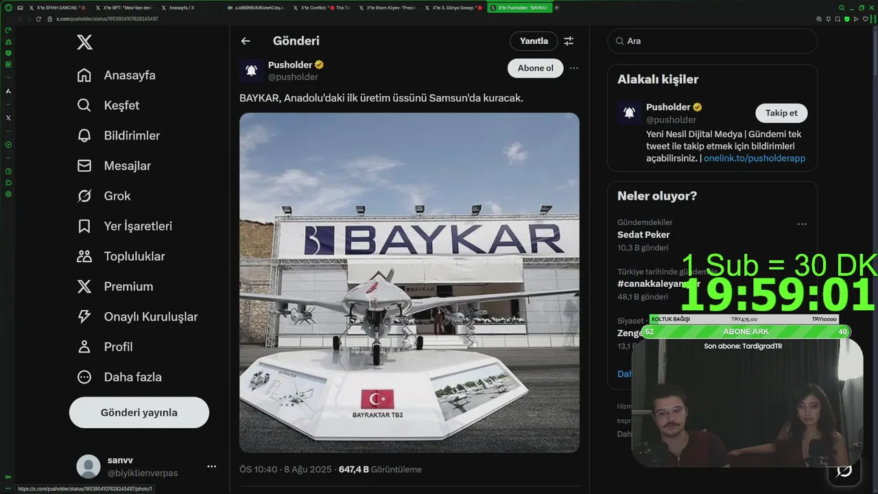Open the Premium page
This screenshot has height=494, width=878.
pyautogui.click(x=115, y=287)
